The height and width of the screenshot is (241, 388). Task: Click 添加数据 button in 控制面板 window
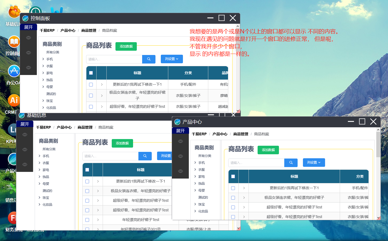click(x=126, y=46)
